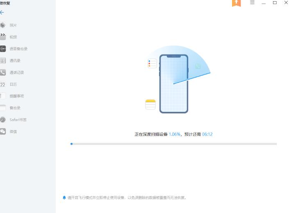Click the yellow notes icon beside phone

(150, 104)
